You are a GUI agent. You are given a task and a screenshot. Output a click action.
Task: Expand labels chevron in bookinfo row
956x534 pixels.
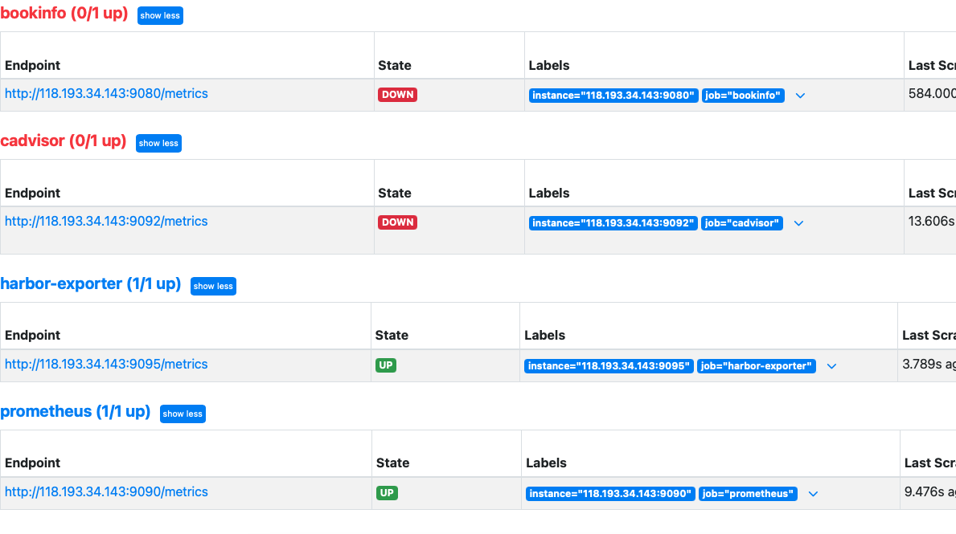[800, 96]
